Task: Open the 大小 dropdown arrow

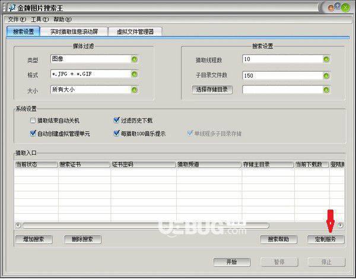Action: [x=135, y=90]
